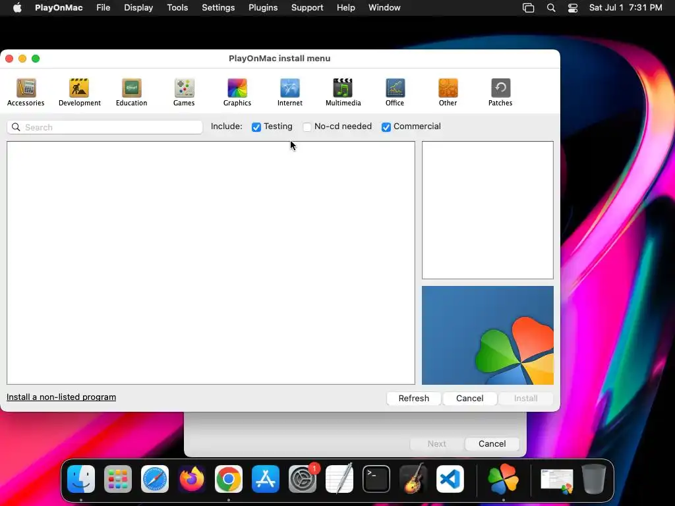Open the Development category

(x=80, y=92)
